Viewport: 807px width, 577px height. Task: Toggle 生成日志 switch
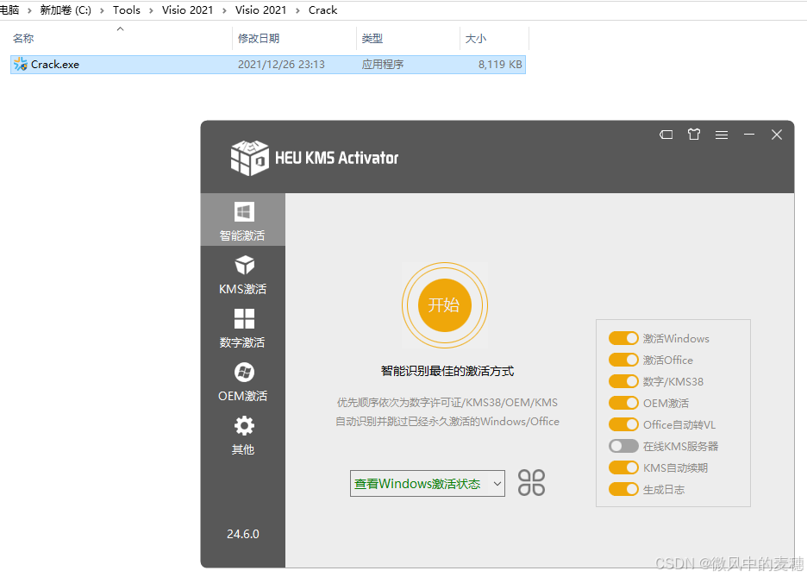coord(623,490)
